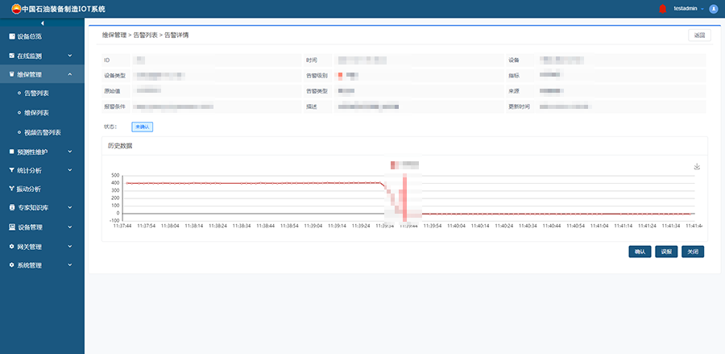The width and height of the screenshot is (725, 354).
Task: Open the 视频告警列表 submenu item
Action: coord(42,132)
